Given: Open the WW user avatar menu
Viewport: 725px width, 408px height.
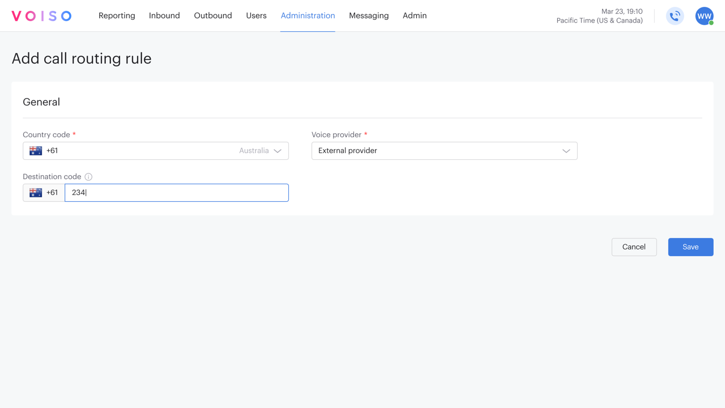Looking at the screenshot, I should pyautogui.click(x=704, y=16).
